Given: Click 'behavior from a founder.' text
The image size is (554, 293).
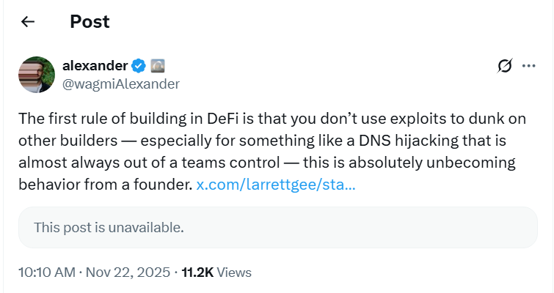Looking at the screenshot, I should (104, 185).
